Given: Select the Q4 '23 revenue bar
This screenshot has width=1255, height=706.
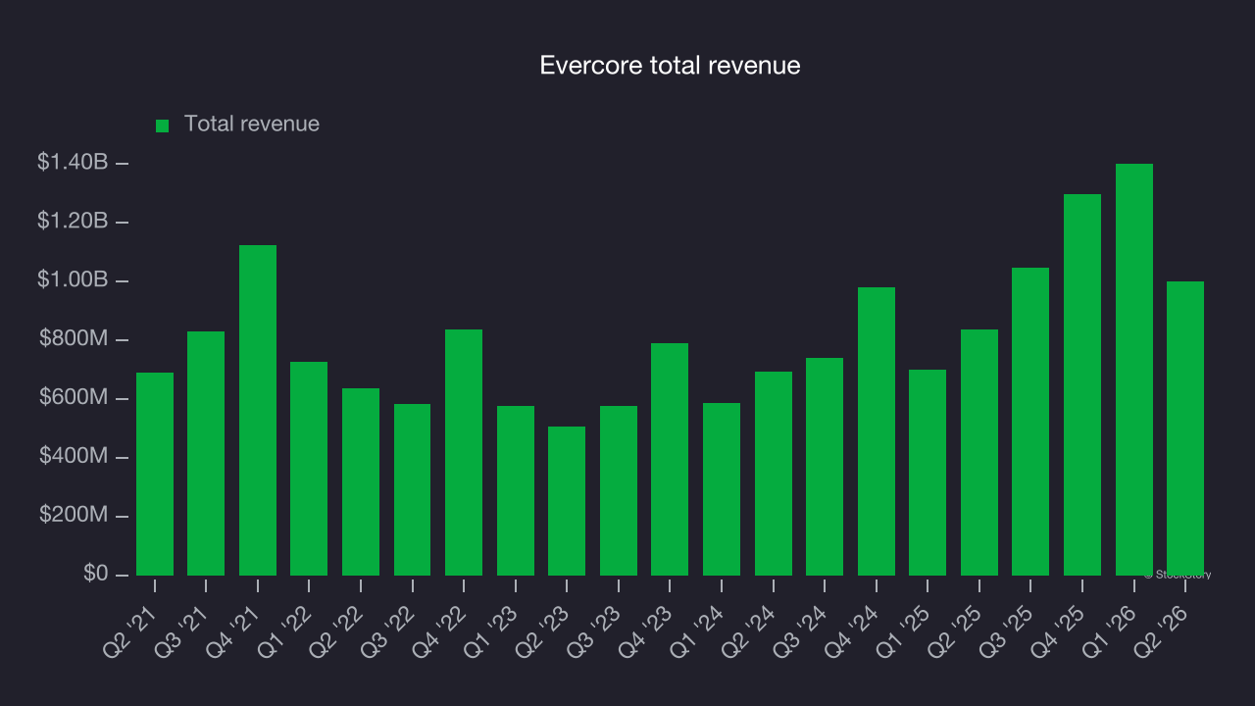Looking at the screenshot, I should (670, 459).
